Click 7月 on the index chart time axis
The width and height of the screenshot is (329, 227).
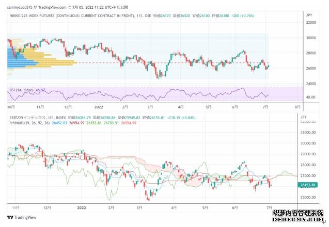click(x=269, y=208)
